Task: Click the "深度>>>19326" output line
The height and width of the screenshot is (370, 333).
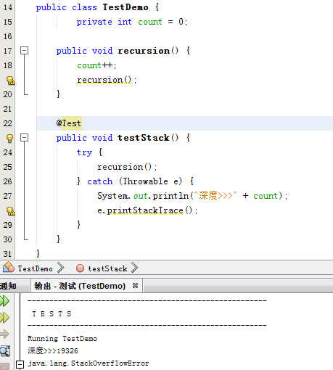Action: (x=53, y=350)
